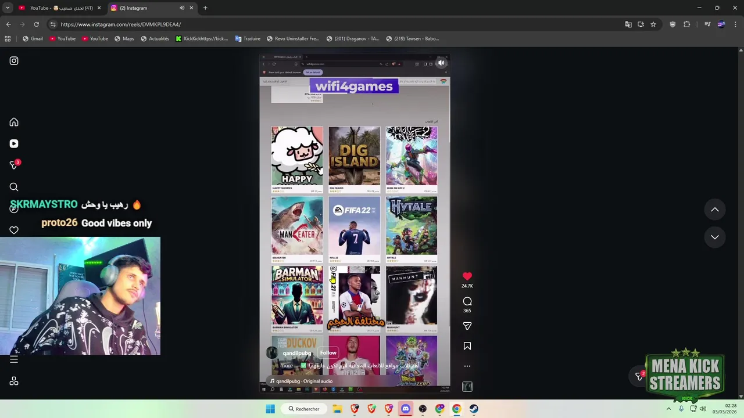The height and width of the screenshot is (418, 744).
Task: Open Notifications heart icon in sidebar
Action: point(14,230)
